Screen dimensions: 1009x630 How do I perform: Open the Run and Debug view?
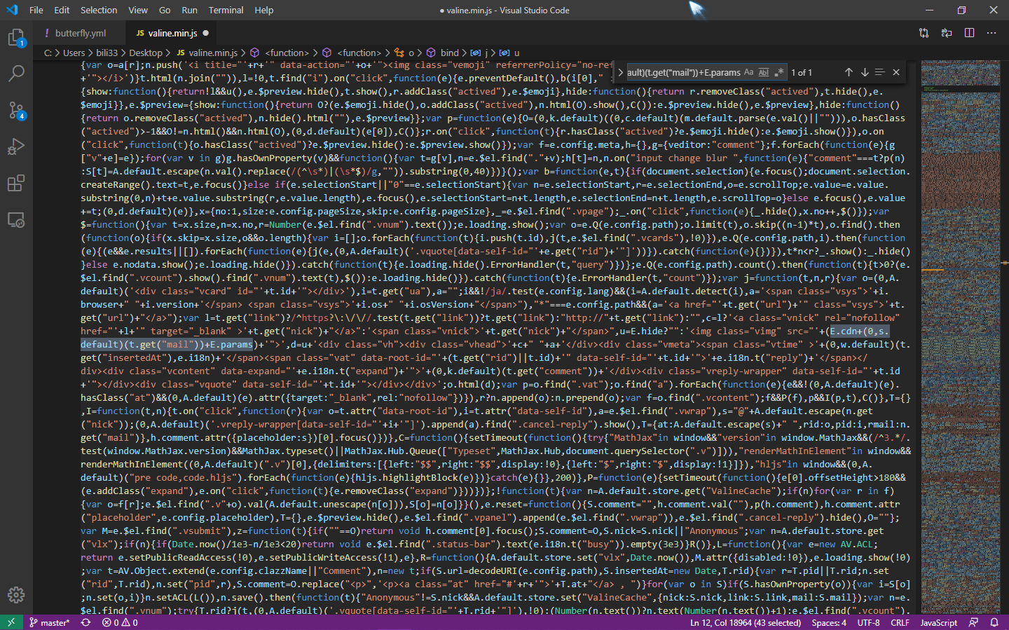pos(16,146)
